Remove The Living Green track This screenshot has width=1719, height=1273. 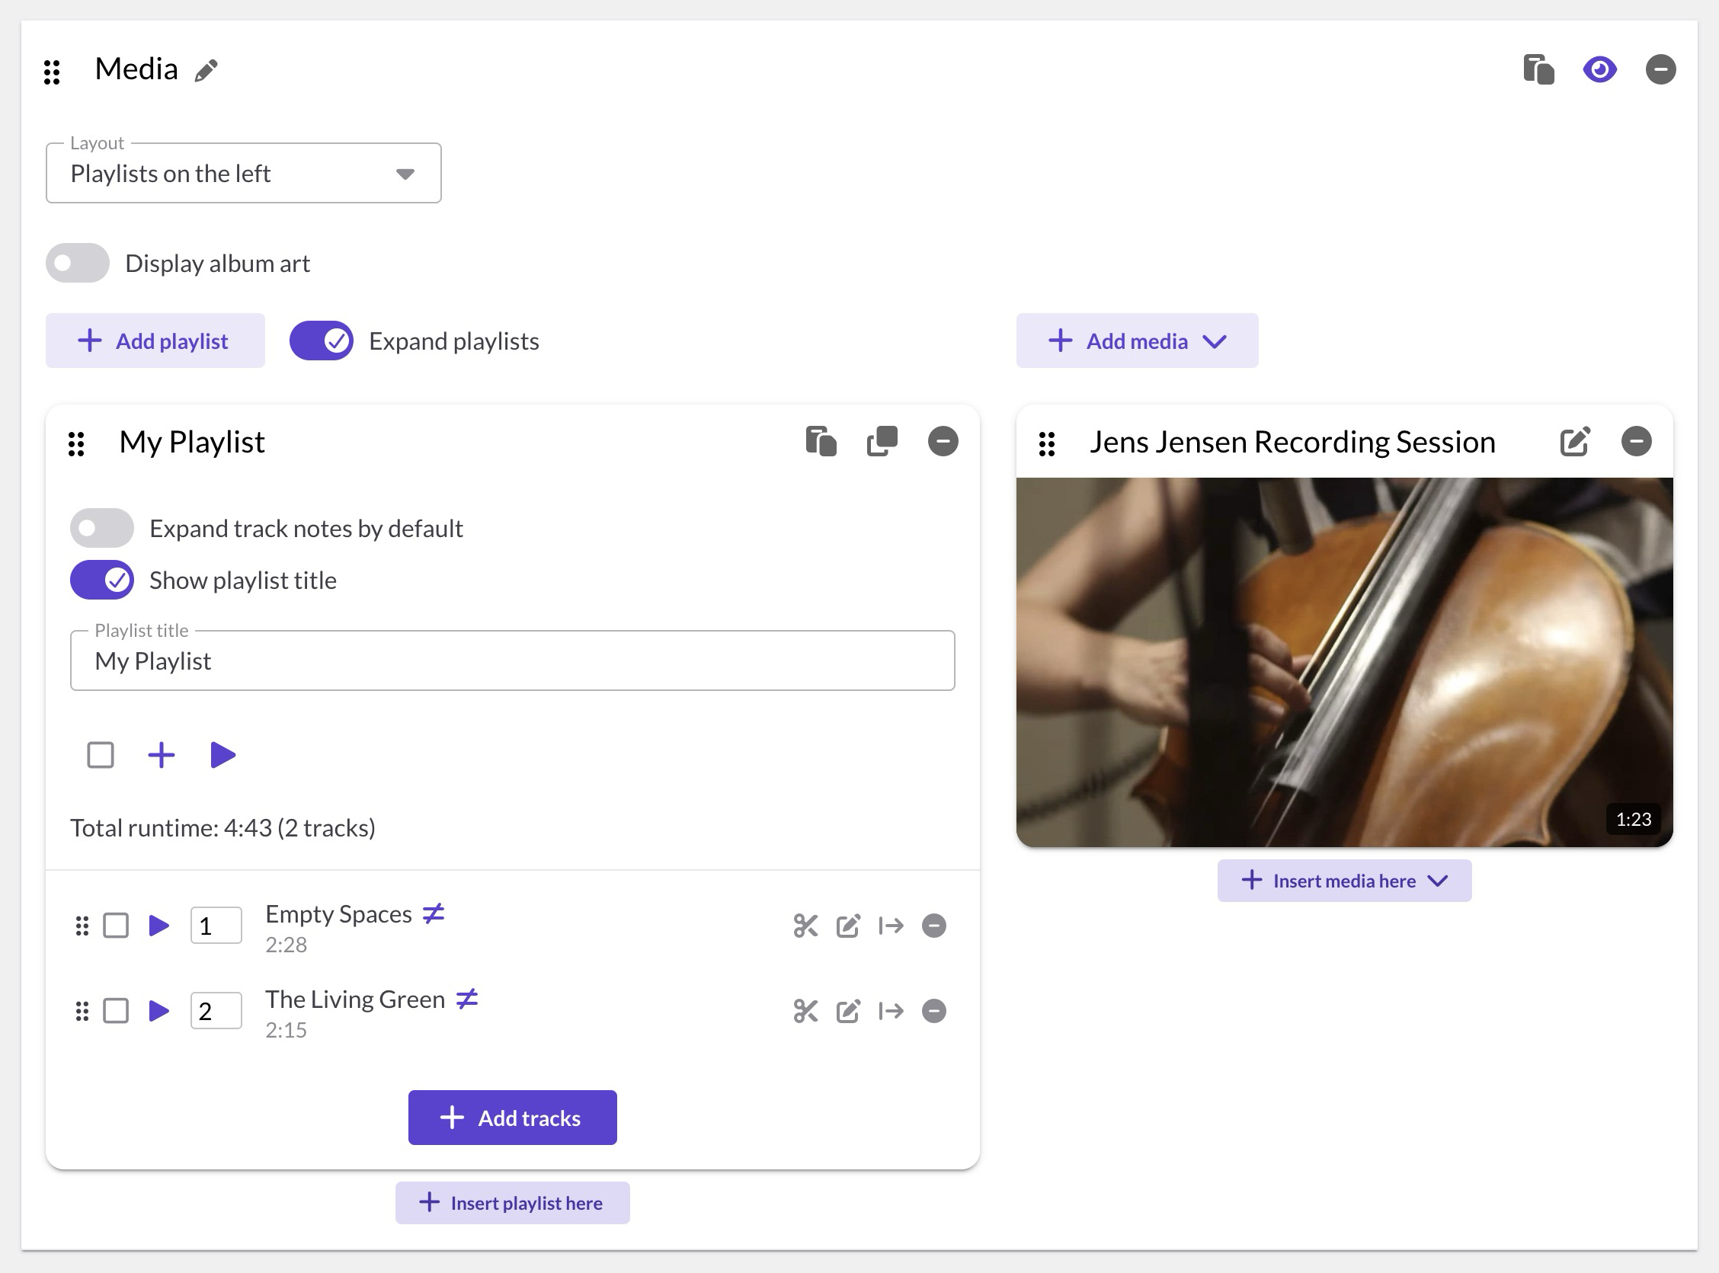point(934,1011)
